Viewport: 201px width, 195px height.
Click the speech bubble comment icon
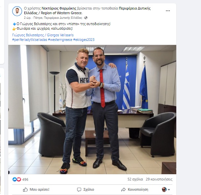(x=79, y=190)
